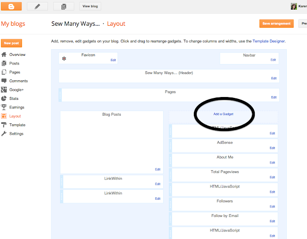Viewport: 307px width, 239px height.
Task: Click the Karen profile avatar
Action: 294,6
